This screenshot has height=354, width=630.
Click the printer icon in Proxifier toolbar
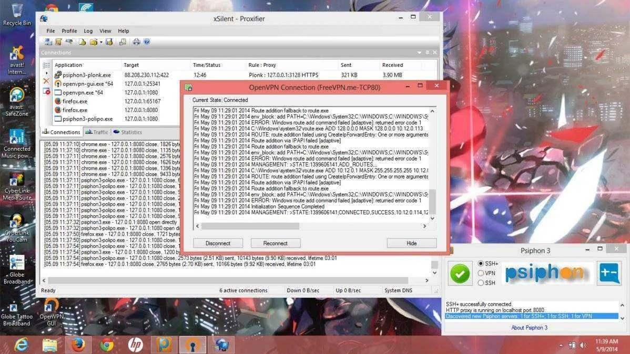pos(137,41)
